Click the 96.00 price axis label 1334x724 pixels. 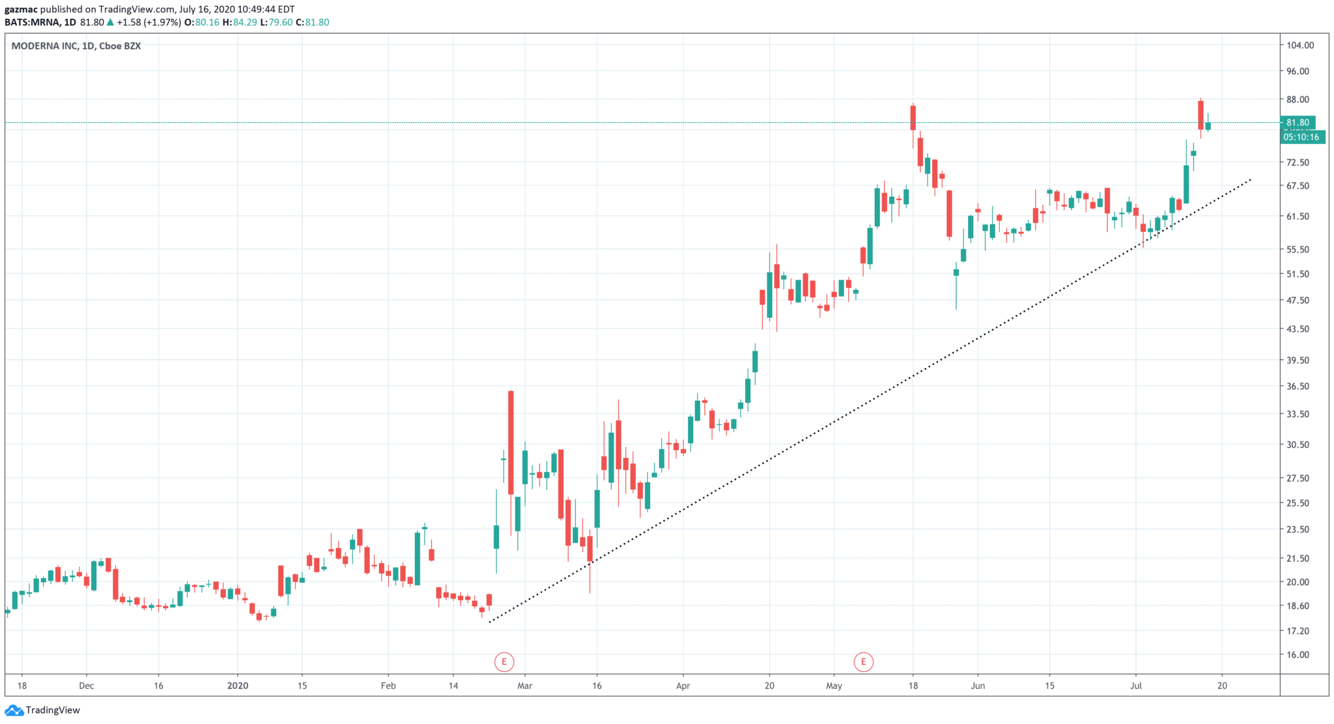tap(1298, 71)
